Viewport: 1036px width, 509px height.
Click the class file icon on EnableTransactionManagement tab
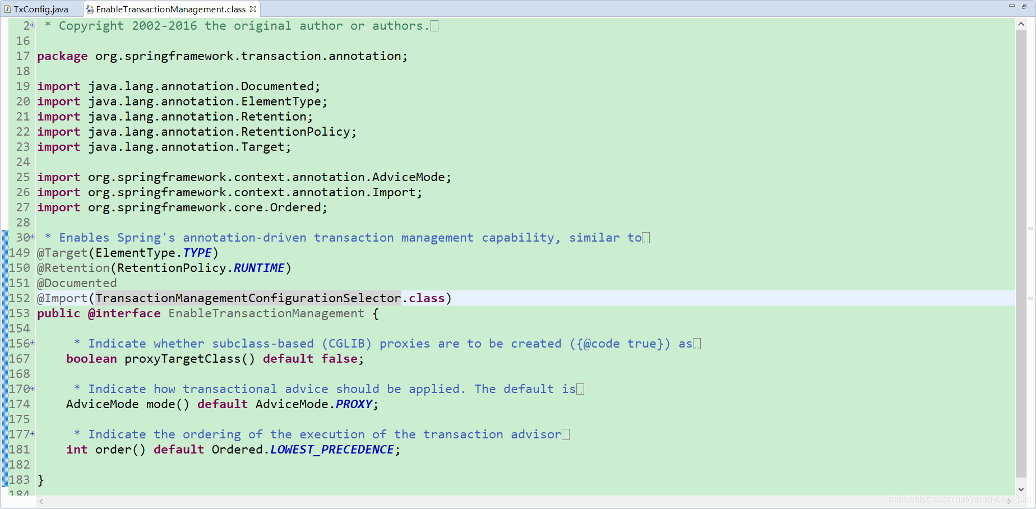tap(90, 9)
